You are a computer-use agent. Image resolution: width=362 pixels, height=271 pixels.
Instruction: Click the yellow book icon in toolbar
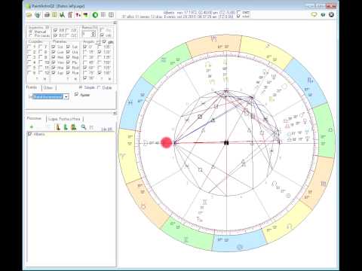54,15
